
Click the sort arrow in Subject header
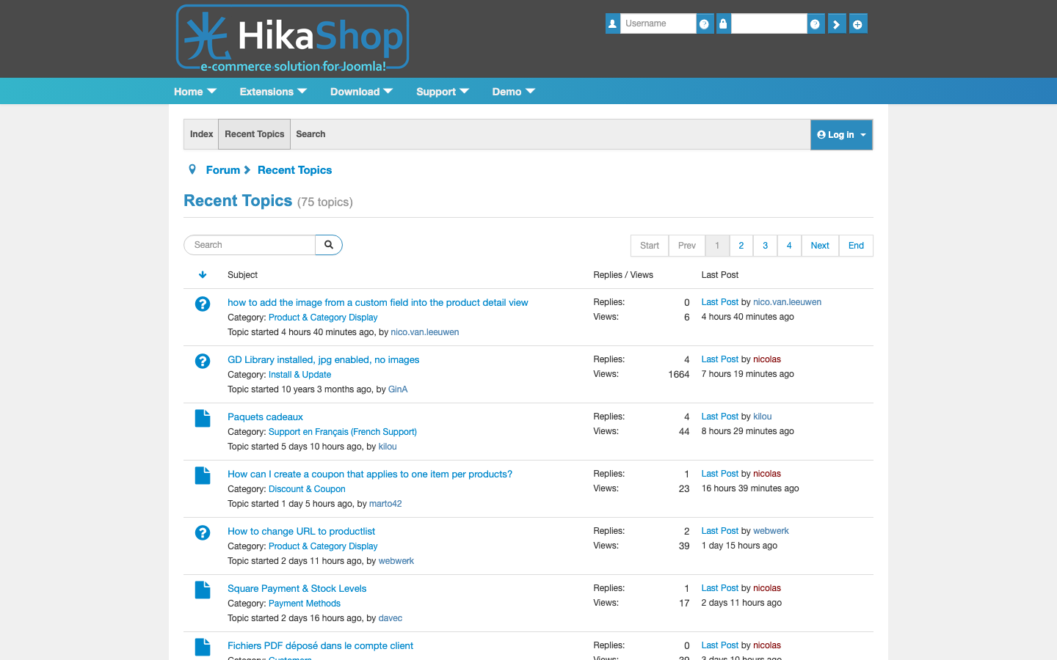click(203, 275)
